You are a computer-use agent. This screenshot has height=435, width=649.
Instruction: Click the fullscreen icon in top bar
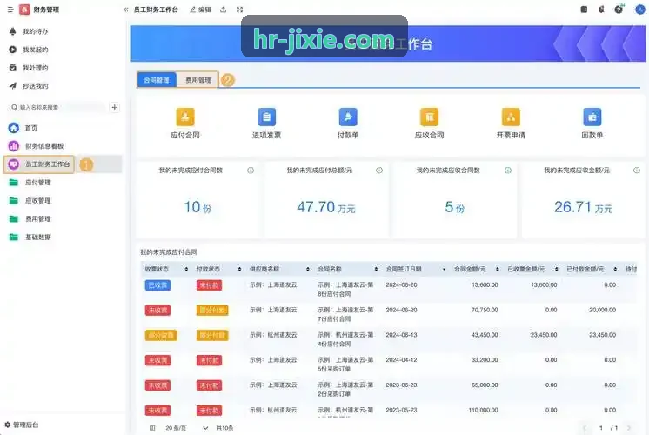pos(239,10)
